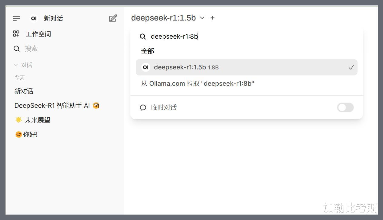
Task: Open the 工作空间 workspace icon
Action: tap(16, 34)
